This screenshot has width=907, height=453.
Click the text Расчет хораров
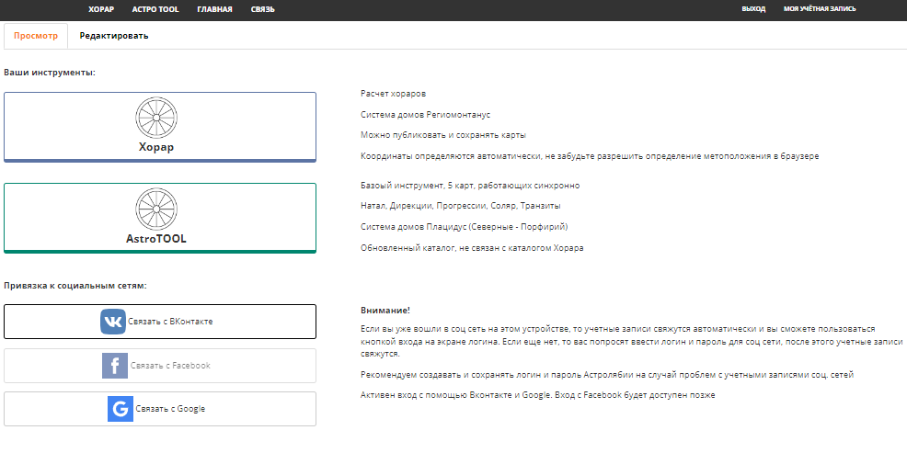(393, 94)
